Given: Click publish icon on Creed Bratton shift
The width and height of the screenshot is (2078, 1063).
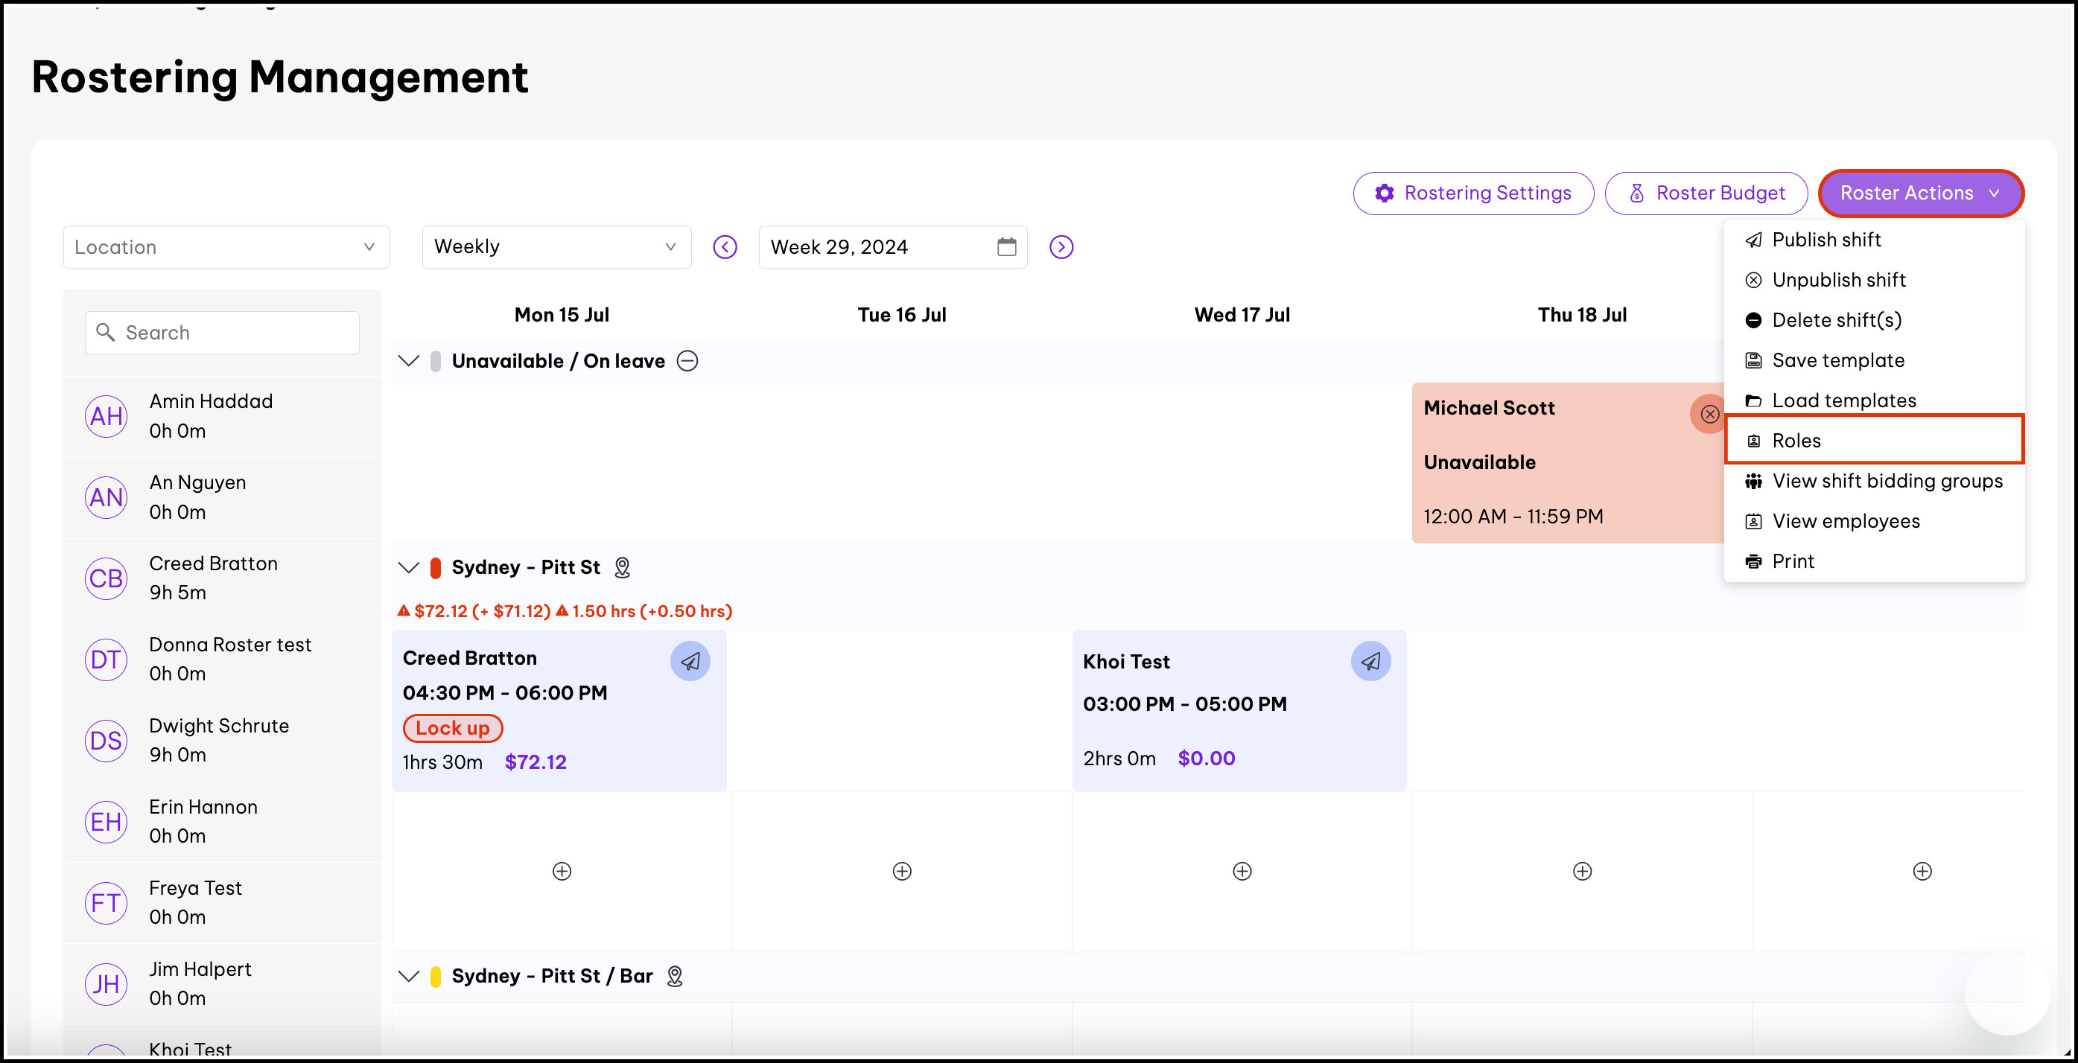Looking at the screenshot, I should click(690, 661).
